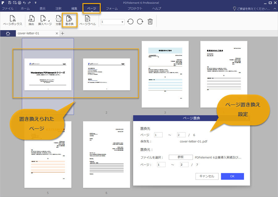Viewport: 278px width, 197px height.
Task: Edit 置換元 end page field
Action: coord(184,164)
